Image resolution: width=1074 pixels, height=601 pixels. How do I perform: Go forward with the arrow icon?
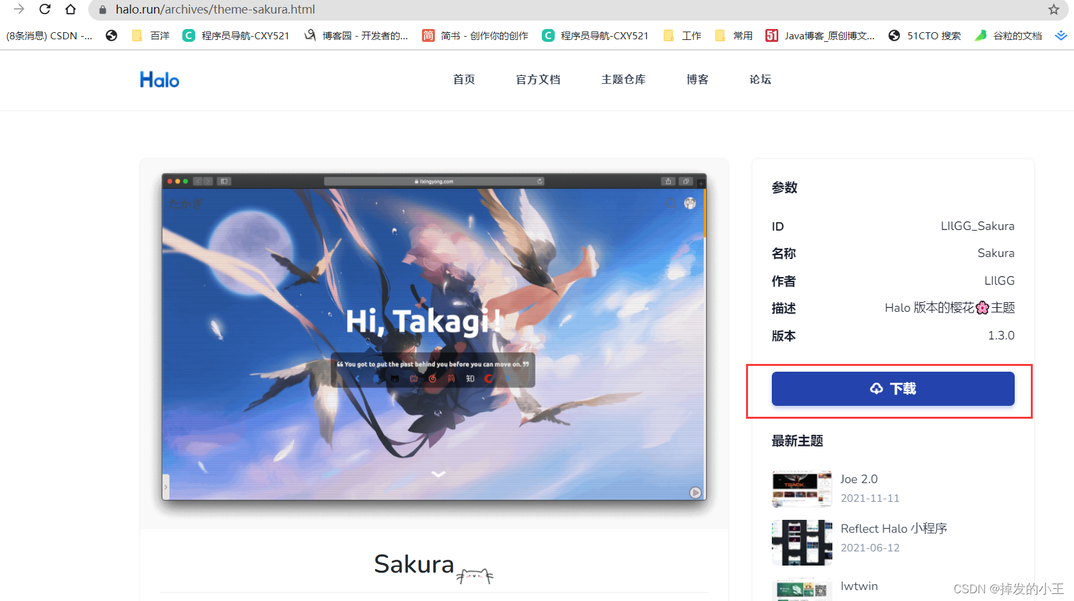(19, 9)
